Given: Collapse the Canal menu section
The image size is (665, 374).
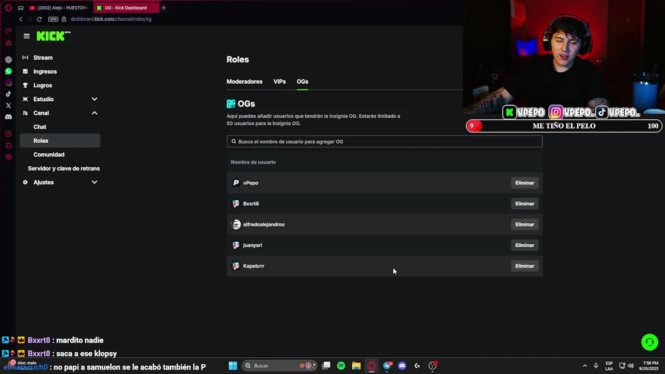Looking at the screenshot, I should pos(95,113).
